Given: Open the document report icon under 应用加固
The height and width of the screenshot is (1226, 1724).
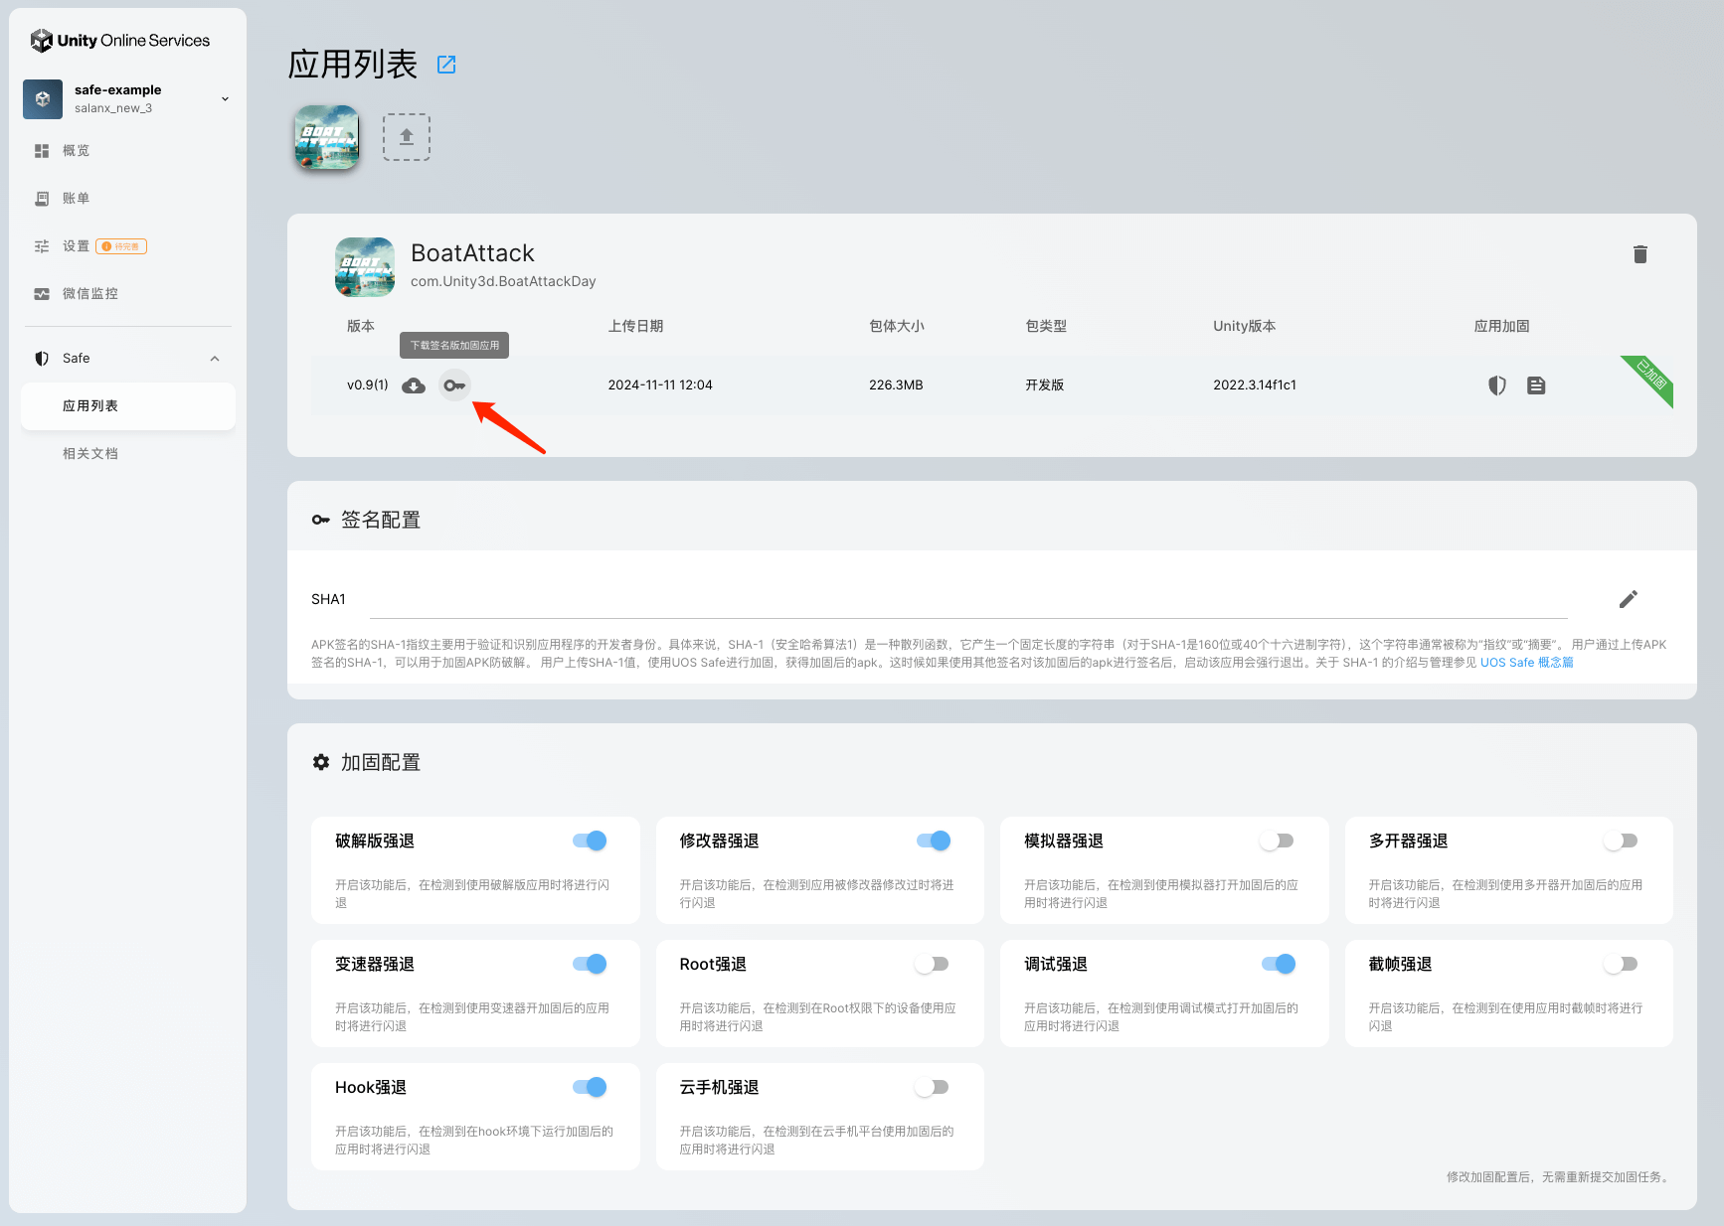Looking at the screenshot, I should pos(1536,385).
